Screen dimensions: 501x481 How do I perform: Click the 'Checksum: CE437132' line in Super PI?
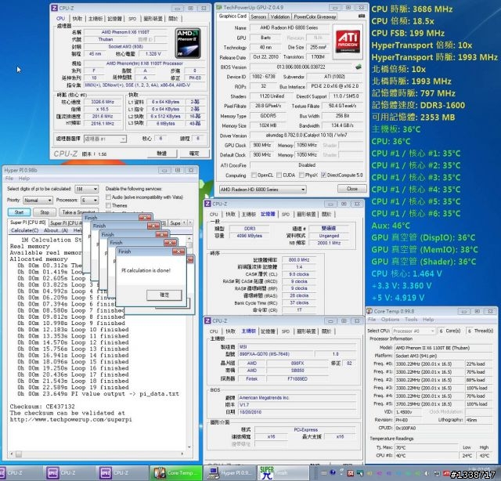42,407
